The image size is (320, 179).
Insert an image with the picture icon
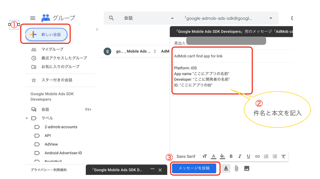(247, 168)
